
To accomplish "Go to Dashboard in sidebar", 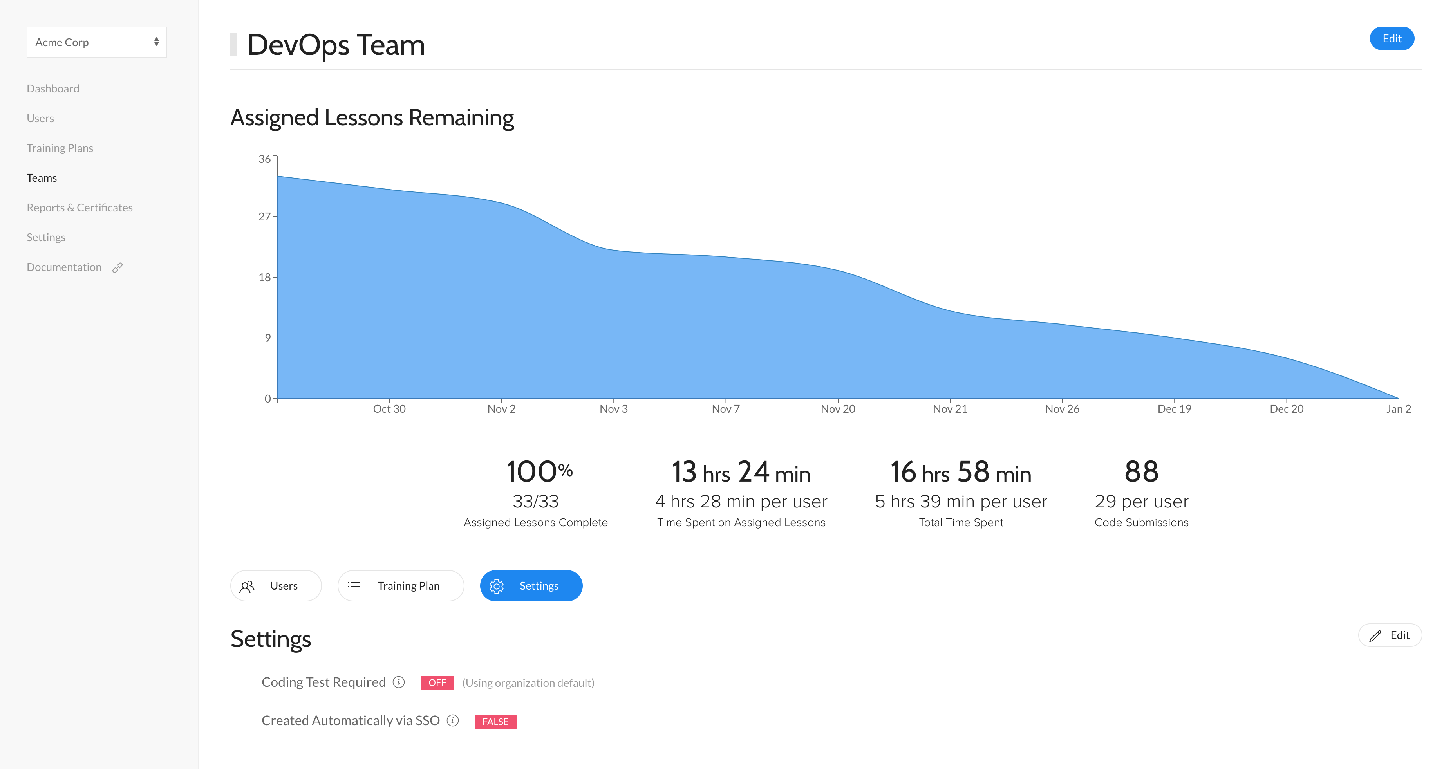I will pyautogui.click(x=53, y=88).
